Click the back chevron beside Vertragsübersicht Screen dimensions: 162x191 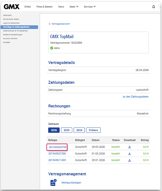point(49,24)
